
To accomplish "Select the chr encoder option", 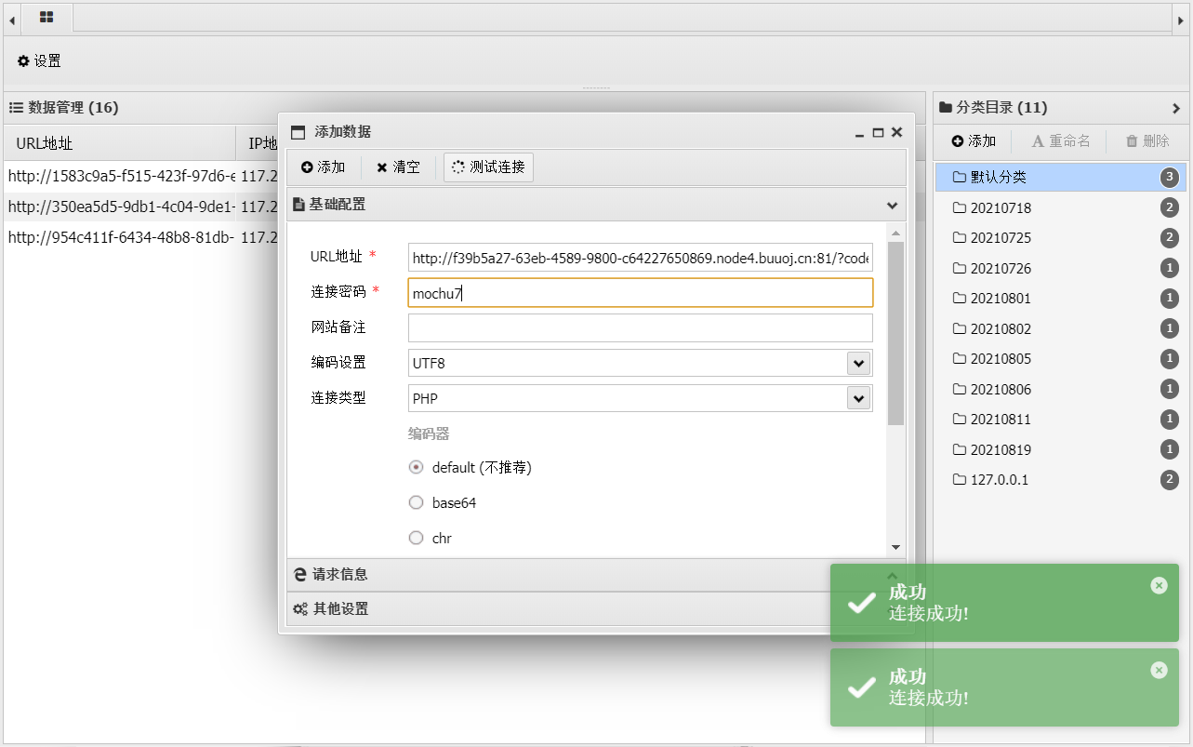I will (417, 539).
